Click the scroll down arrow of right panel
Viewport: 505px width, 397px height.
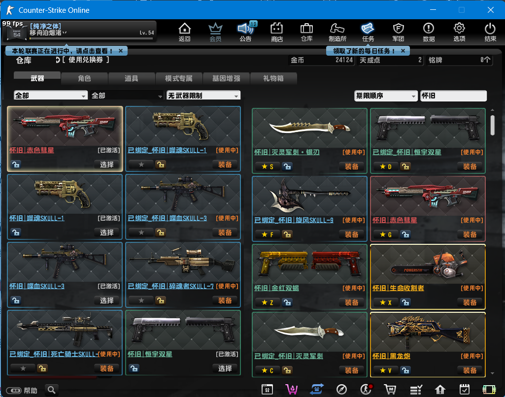(493, 373)
